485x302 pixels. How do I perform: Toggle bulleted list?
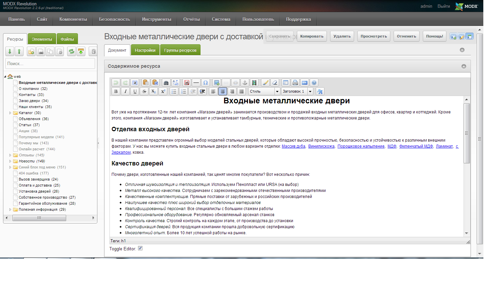pos(174,91)
